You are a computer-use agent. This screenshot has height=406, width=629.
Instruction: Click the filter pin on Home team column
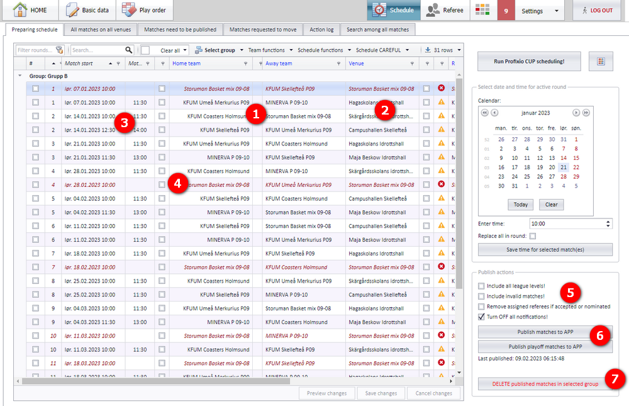245,64
